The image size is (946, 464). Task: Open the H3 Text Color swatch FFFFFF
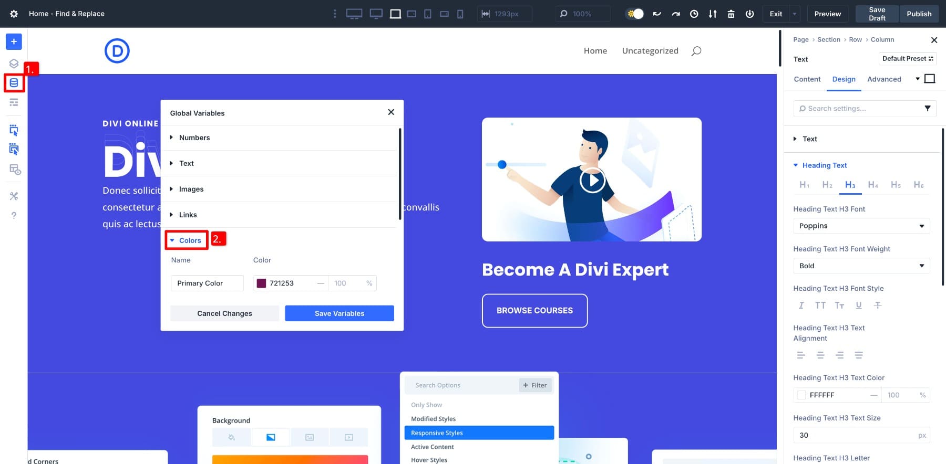point(801,395)
